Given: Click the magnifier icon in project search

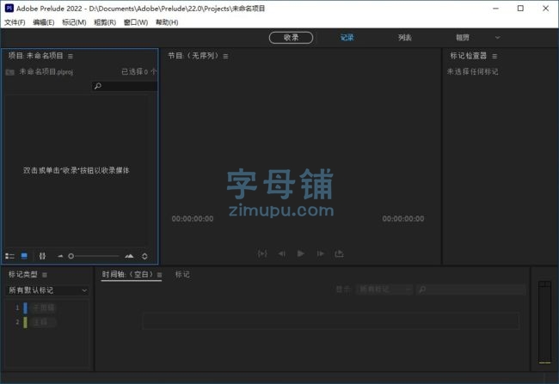Looking at the screenshot, I should 98,86.
